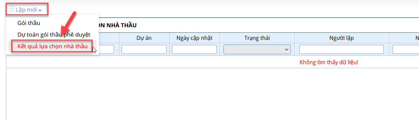
Task: Select Dự toán gói thầu phê duyệt
Action: [54, 35]
